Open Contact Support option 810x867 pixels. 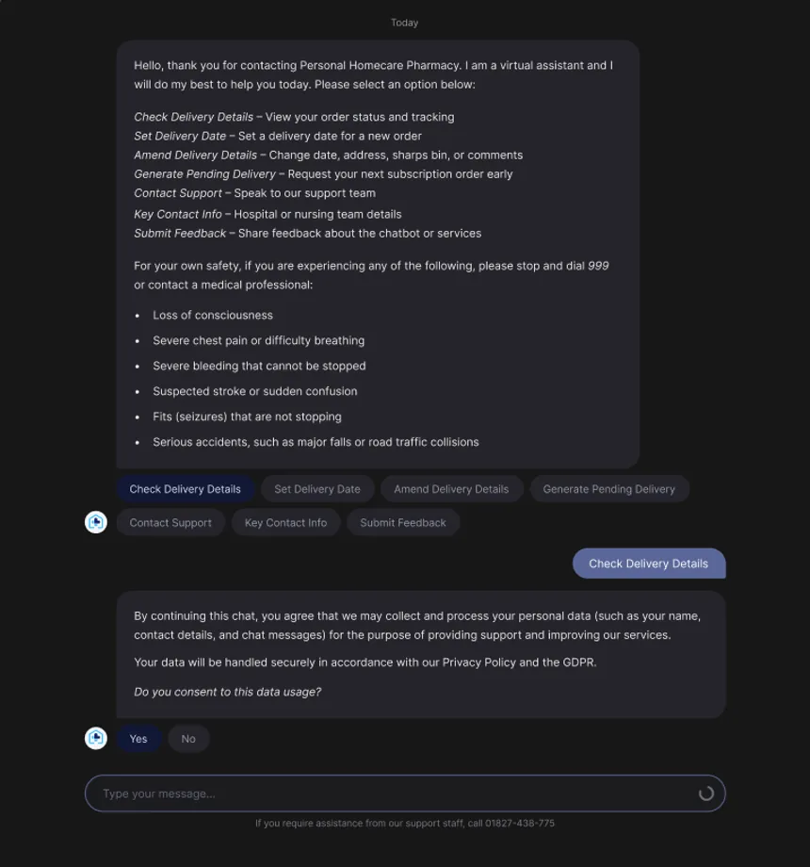[x=170, y=522]
